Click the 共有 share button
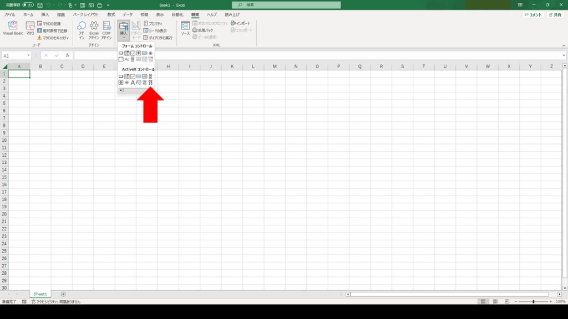The image size is (568, 319). point(556,15)
